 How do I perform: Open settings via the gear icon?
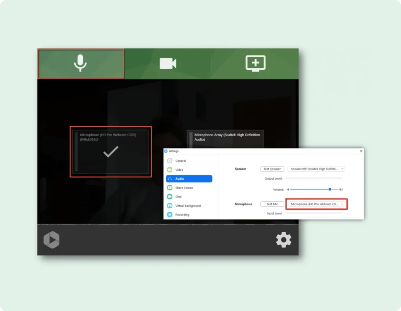[284, 240]
